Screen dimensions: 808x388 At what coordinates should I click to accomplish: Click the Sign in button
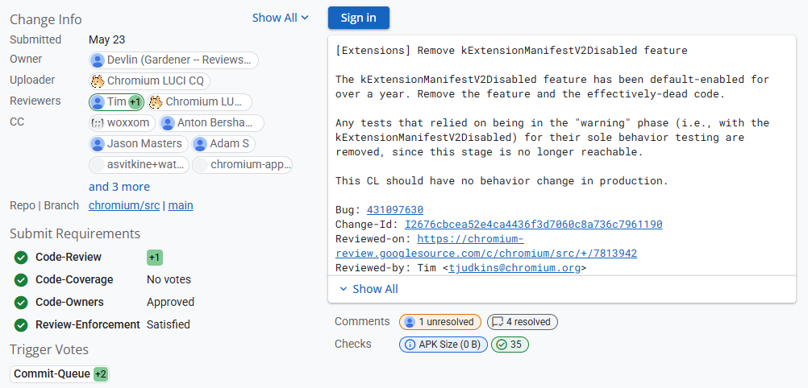point(359,18)
